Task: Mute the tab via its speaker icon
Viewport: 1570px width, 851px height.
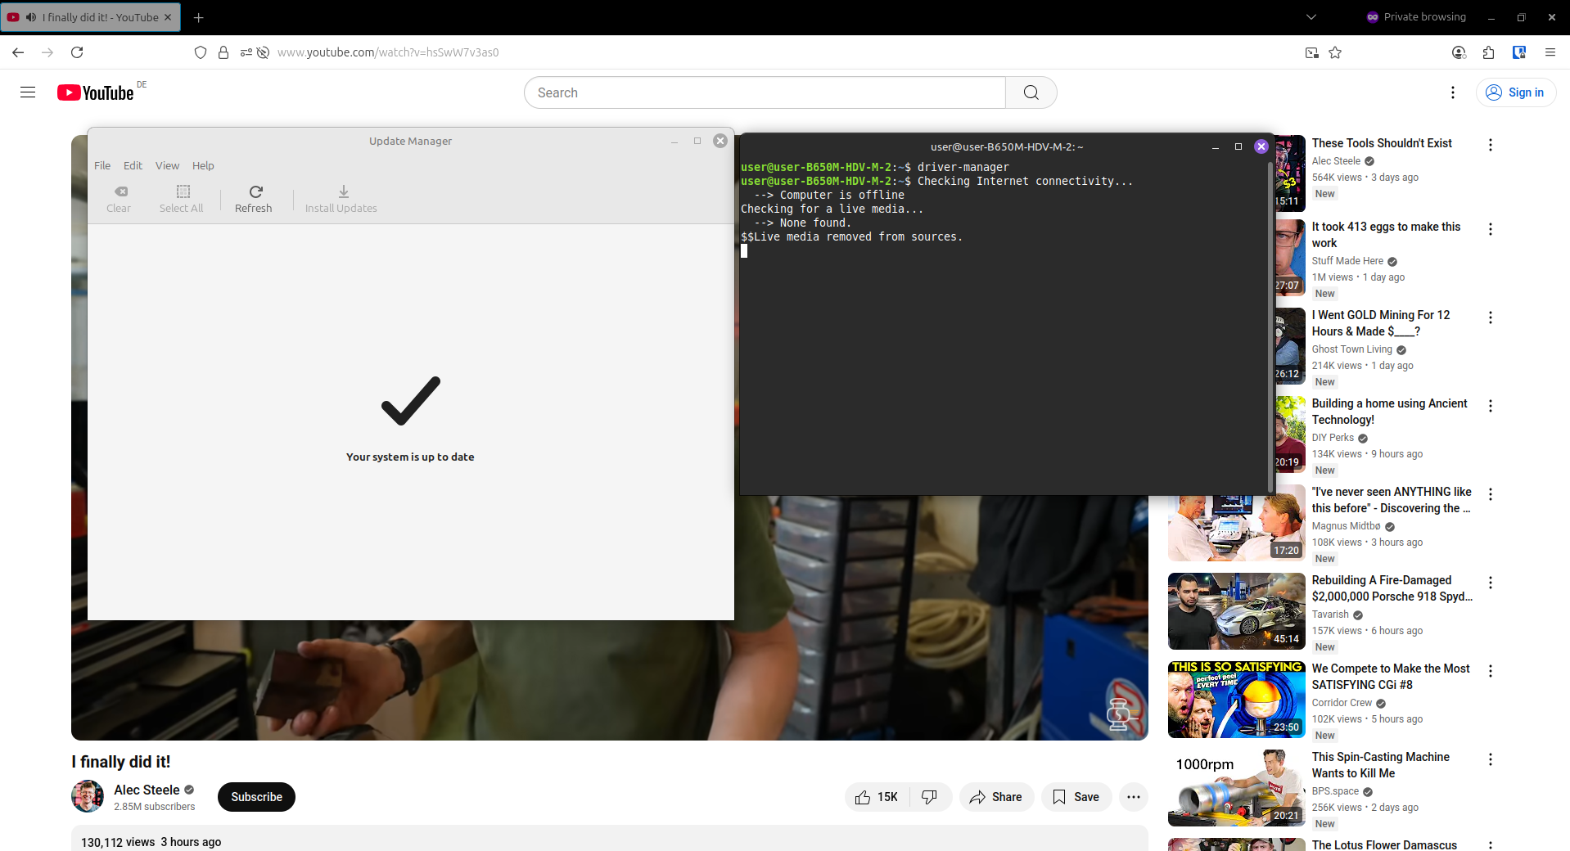Action: 31,17
